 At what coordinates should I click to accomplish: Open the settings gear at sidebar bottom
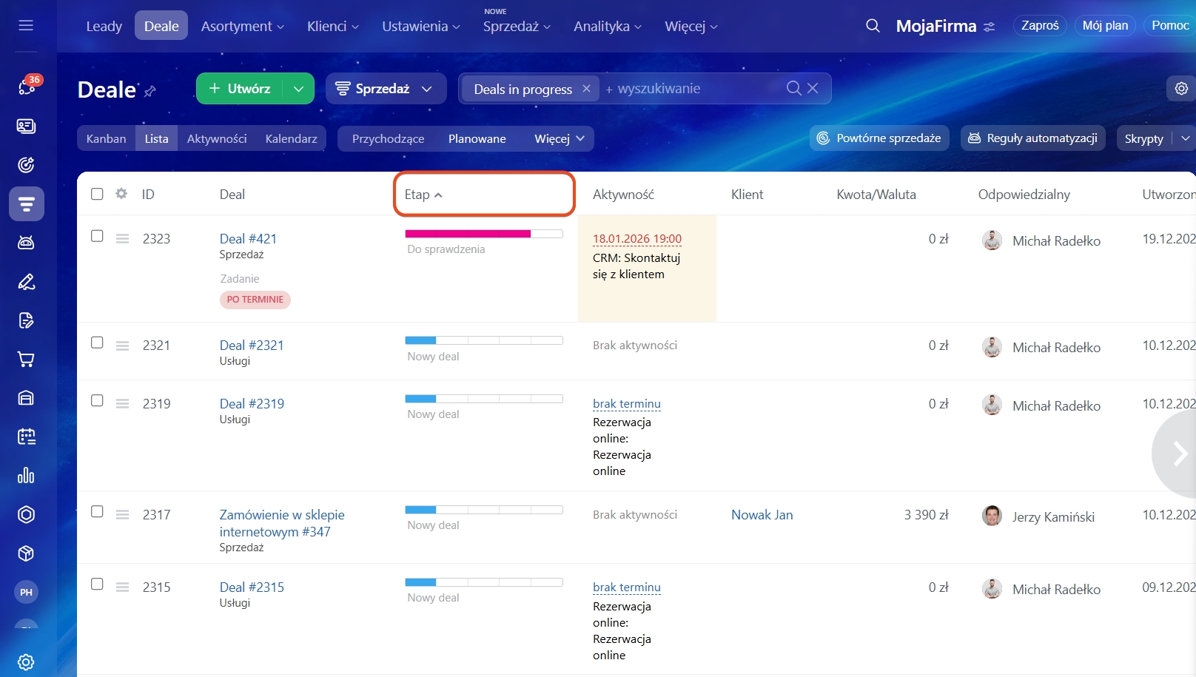(26, 661)
